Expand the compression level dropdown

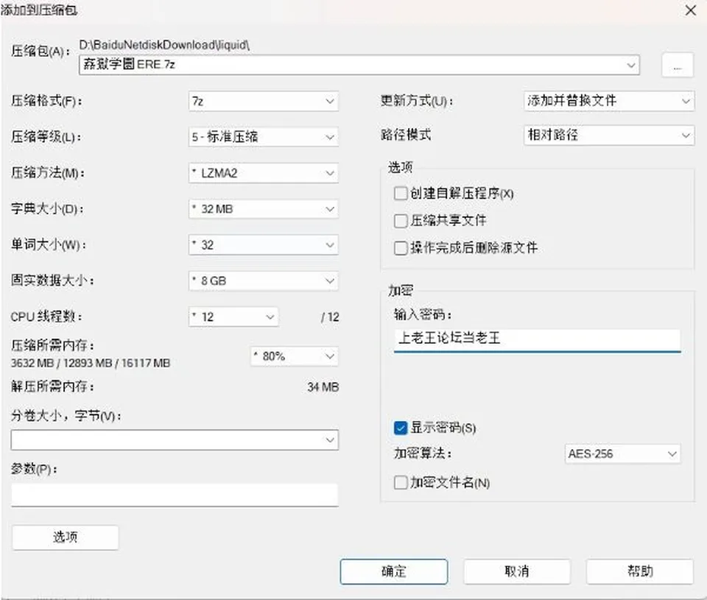[264, 137]
